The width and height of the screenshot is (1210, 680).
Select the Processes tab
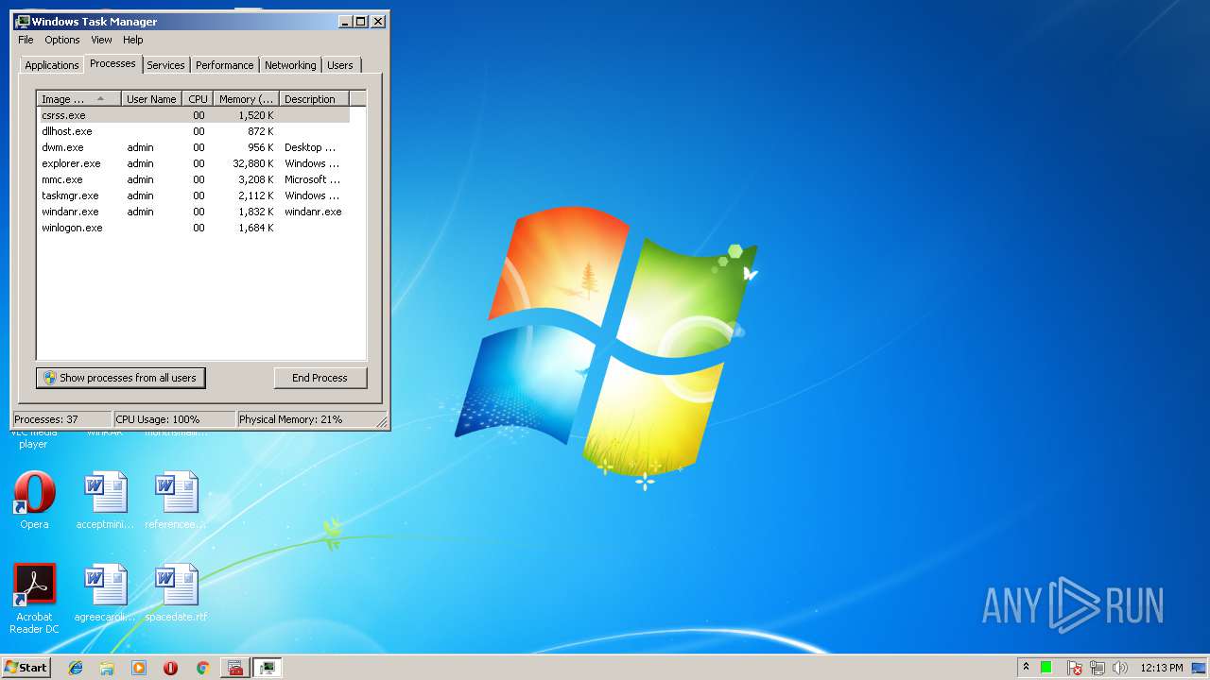click(112, 63)
